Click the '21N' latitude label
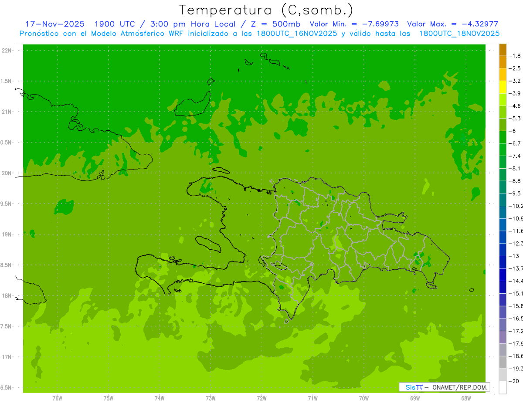 pos(7,112)
